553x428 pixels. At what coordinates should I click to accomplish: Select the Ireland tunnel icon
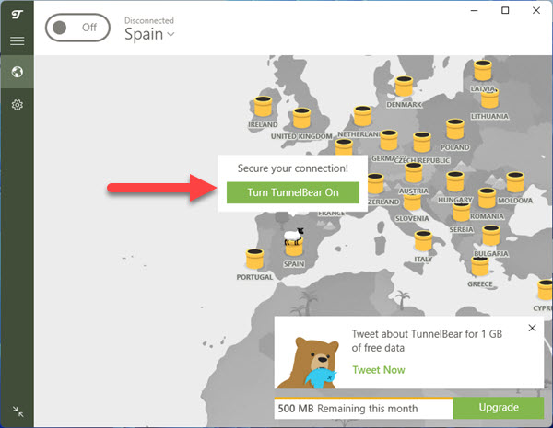coord(263,106)
